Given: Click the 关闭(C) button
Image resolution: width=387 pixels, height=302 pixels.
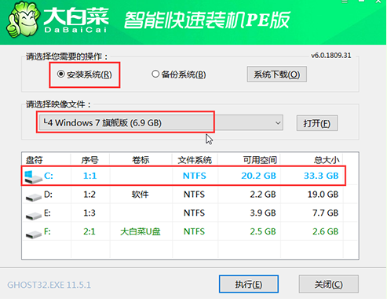Looking at the screenshot, I should point(329,284).
